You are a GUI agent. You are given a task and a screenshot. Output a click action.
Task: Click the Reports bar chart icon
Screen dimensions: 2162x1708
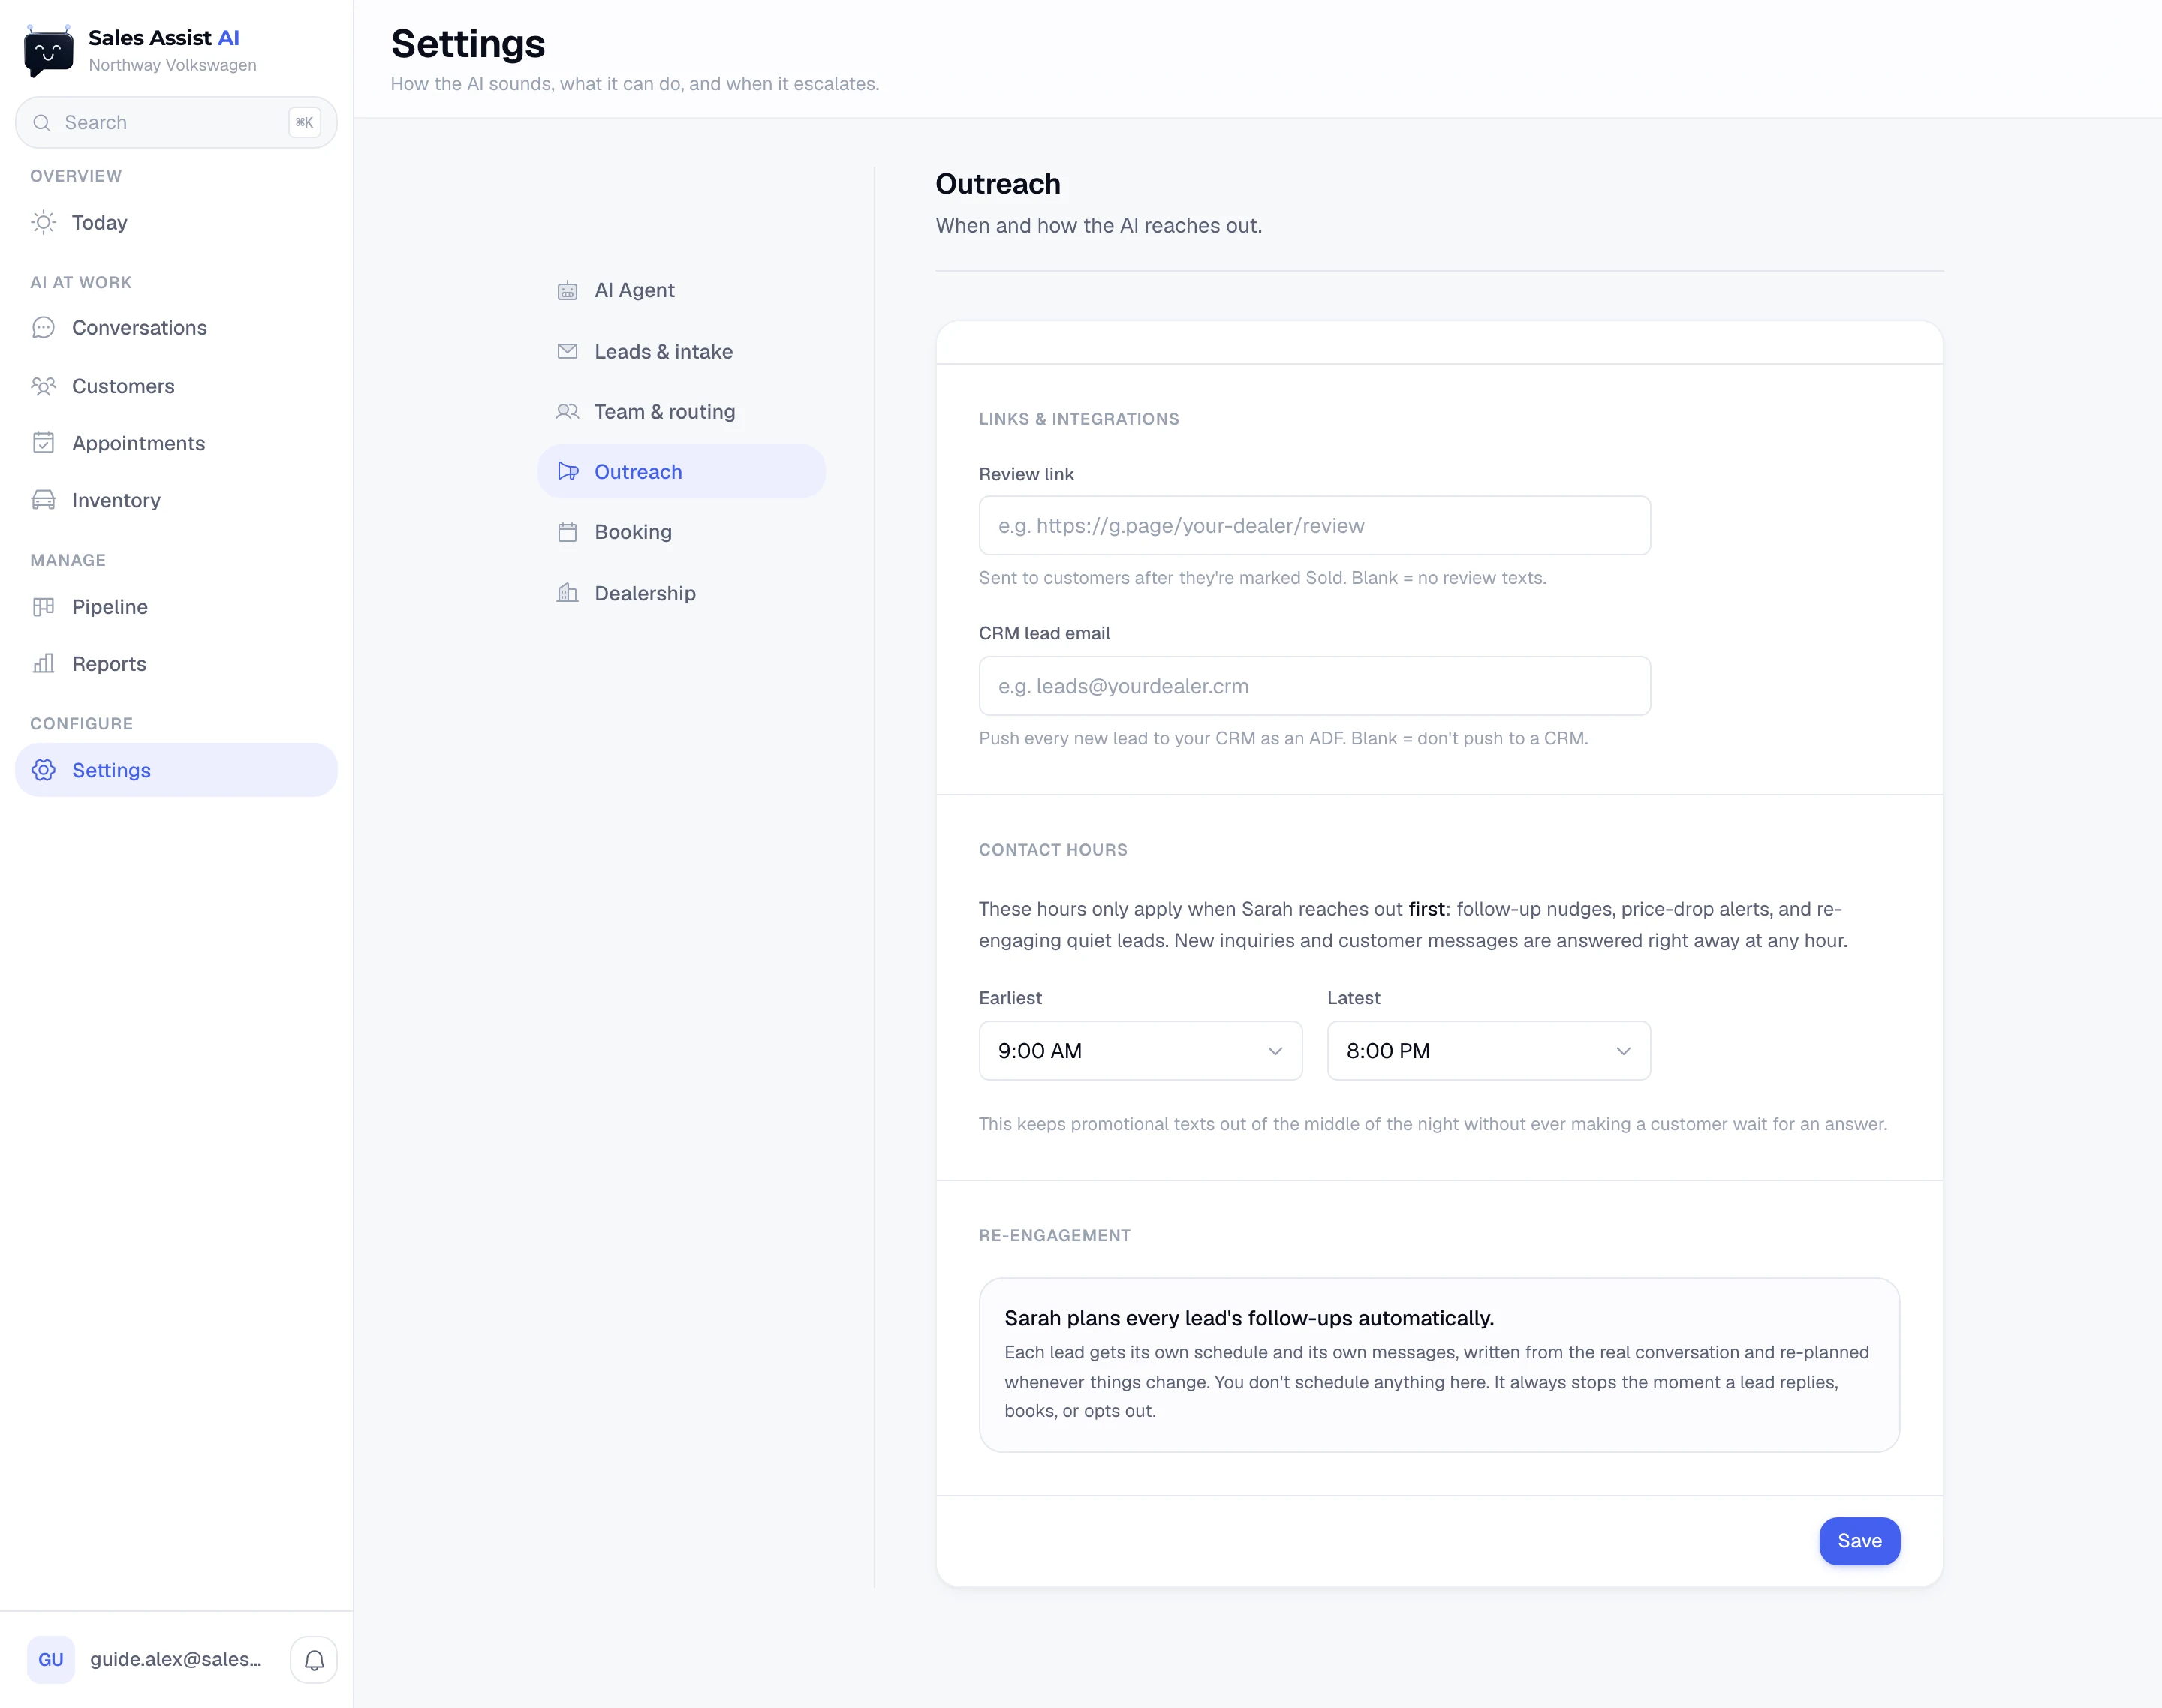pyautogui.click(x=43, y=664)
